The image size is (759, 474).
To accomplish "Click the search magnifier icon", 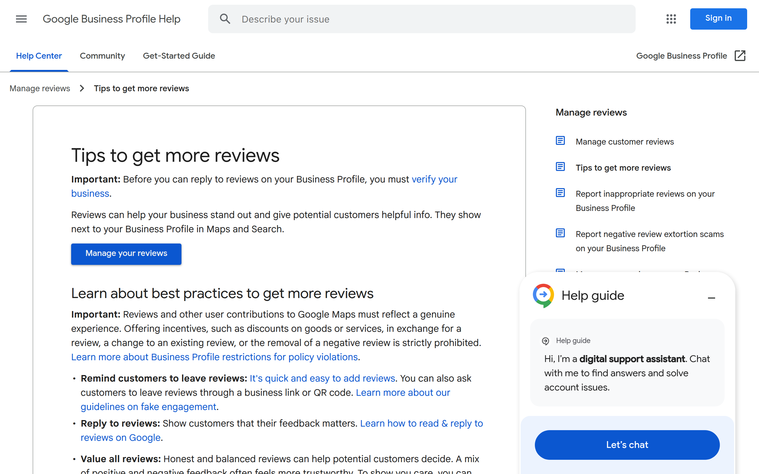I will click(225, 19).
